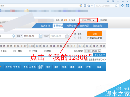The image size is (130, 97).
Task: Select the 学生 radio button
Action: point(75,38)
